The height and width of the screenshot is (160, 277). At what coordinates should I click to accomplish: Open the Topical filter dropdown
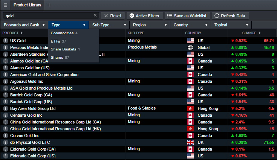pos(231,25)
